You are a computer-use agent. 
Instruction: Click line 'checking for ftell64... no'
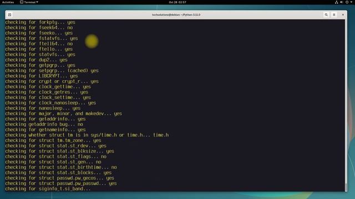point(39,44)
